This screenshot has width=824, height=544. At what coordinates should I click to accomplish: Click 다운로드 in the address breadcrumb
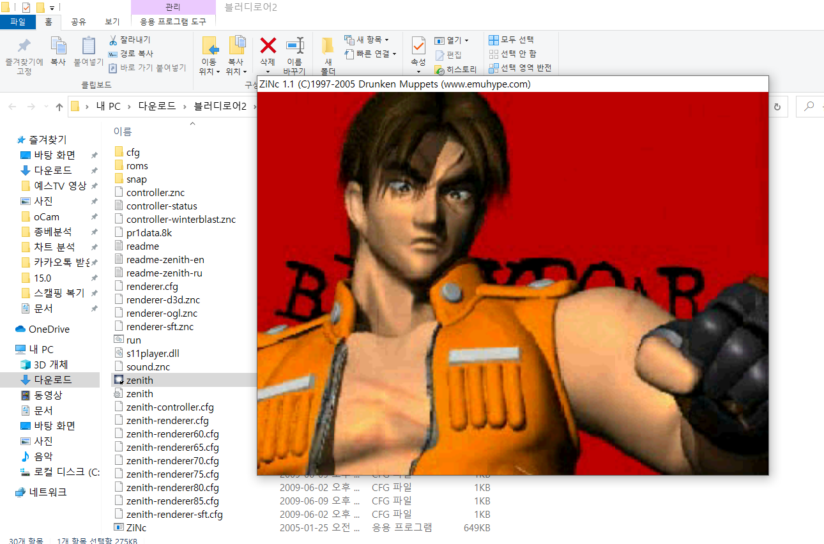click(157, 107)
